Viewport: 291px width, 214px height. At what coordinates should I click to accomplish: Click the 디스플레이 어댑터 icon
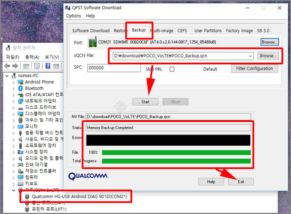click(x=20, y=114)
